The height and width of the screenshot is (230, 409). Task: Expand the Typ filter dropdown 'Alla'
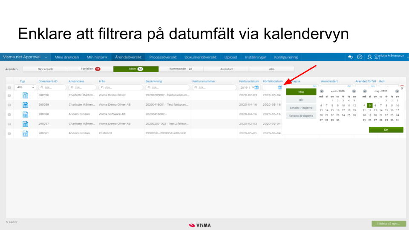point(25,87)
